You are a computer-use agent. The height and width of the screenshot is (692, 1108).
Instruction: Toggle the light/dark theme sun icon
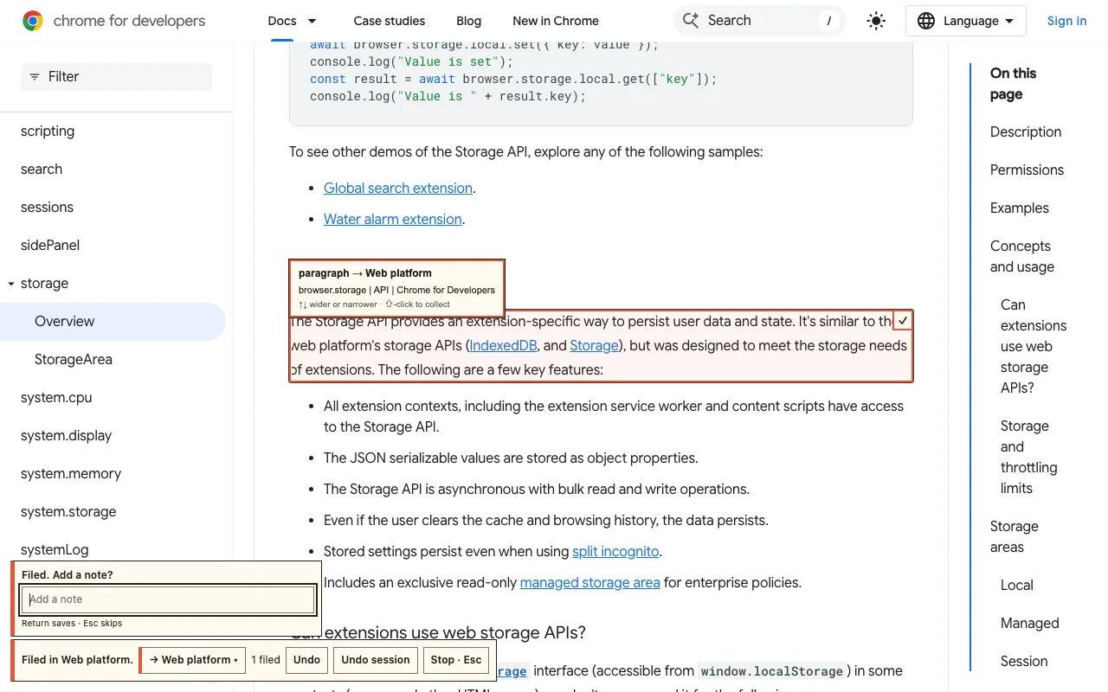tap(876, 21)
